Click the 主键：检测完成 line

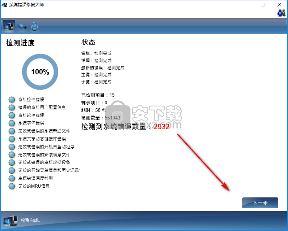tap(96, 75)
